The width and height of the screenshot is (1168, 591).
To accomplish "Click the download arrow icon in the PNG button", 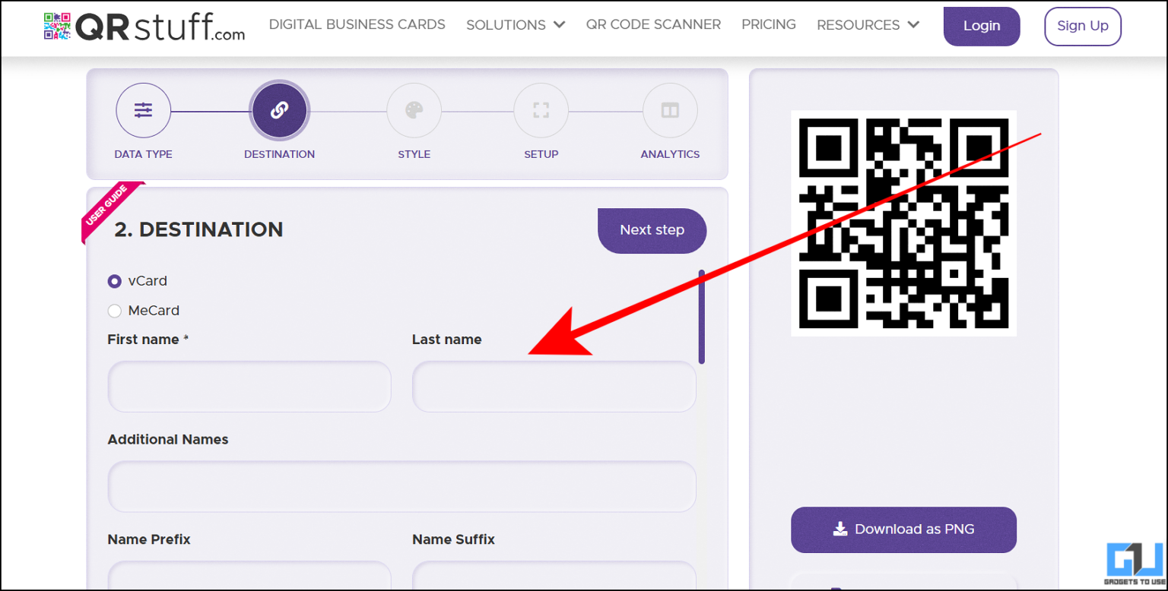I will click(x=840, y=529).
